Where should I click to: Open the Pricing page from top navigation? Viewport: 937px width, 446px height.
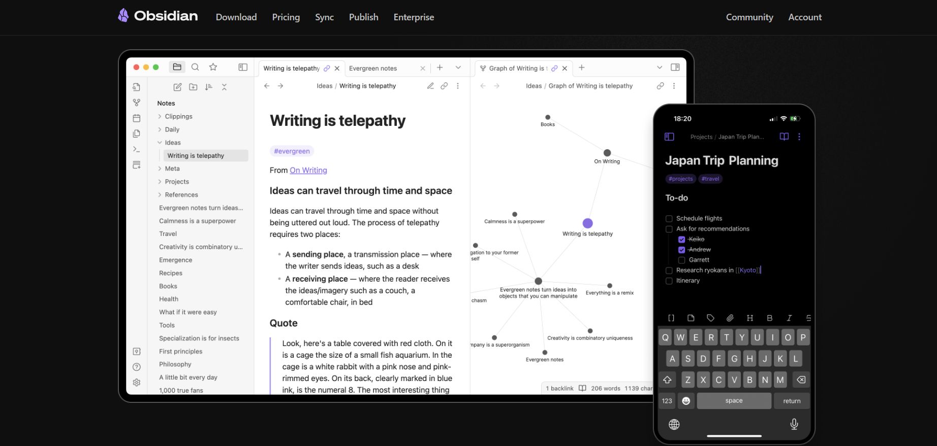[x=286, y=17]
